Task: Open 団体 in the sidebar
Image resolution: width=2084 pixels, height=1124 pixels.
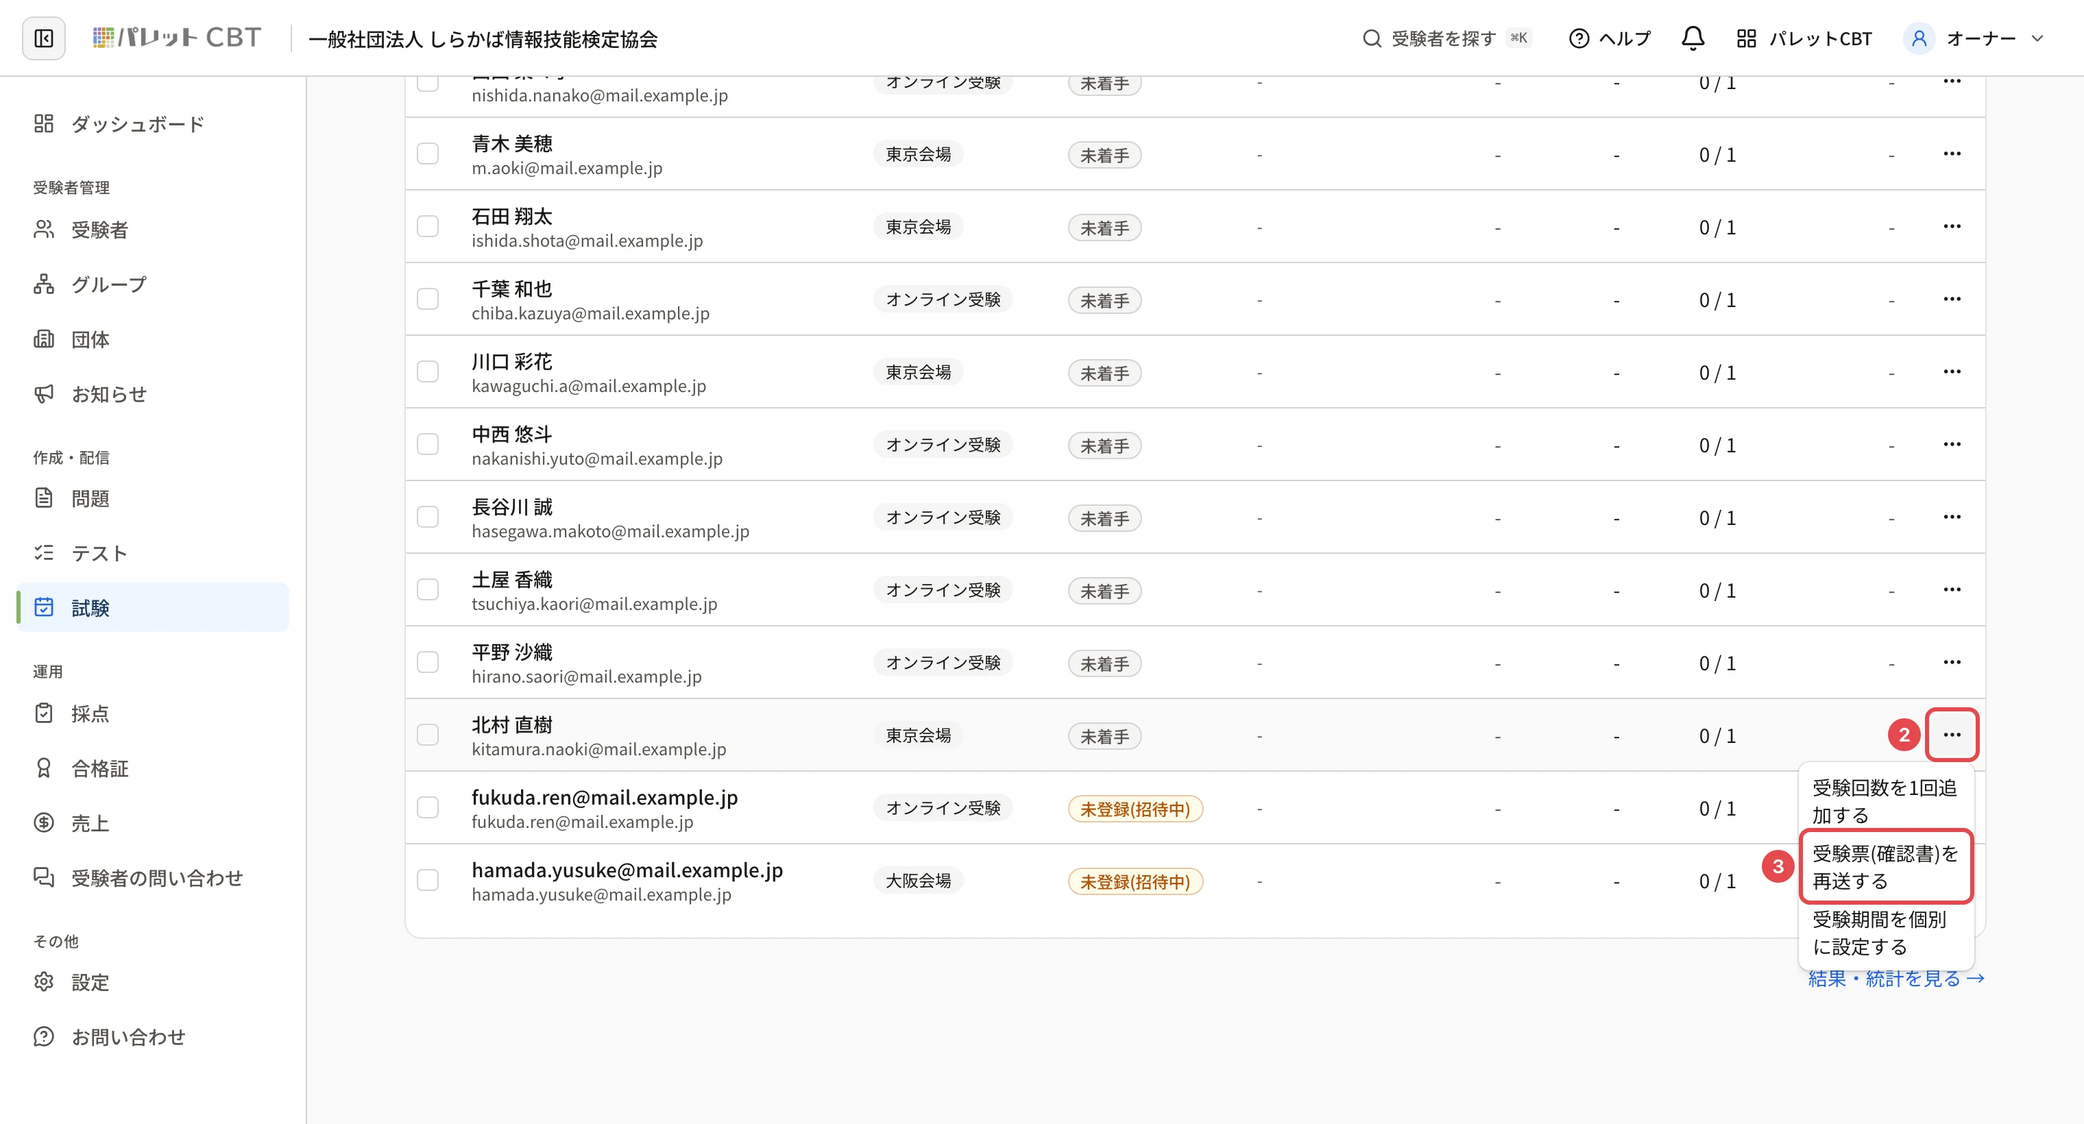Action: (x=152, y=340)
